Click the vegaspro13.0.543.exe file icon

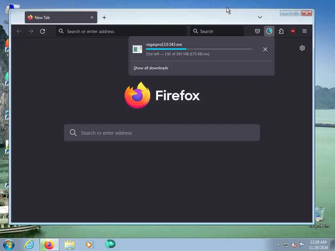pos(137,49)
